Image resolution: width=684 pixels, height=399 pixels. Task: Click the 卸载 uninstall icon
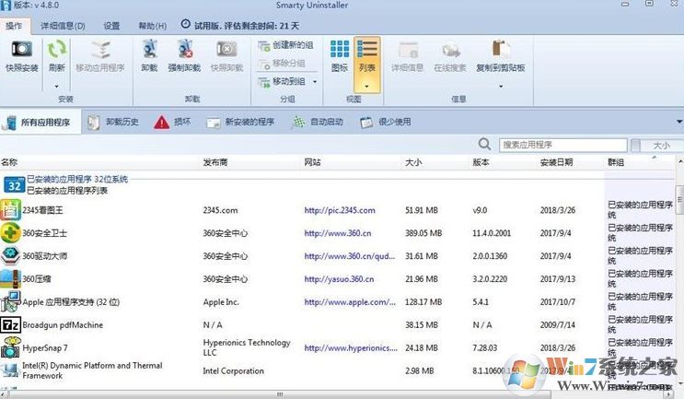click(150, 49)
